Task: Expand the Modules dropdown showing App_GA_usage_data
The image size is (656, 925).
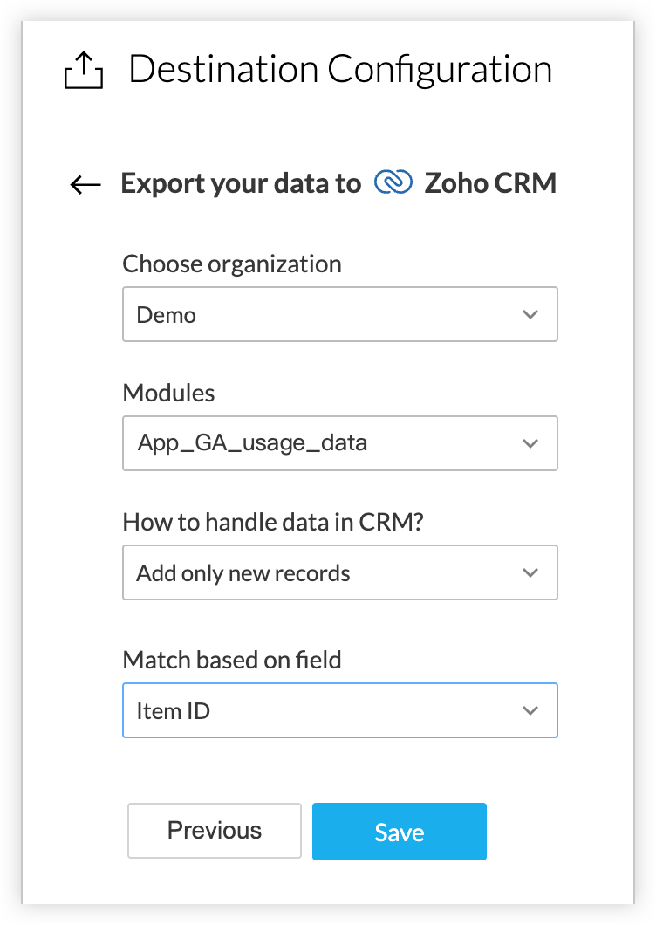Action: coord(339,444)
